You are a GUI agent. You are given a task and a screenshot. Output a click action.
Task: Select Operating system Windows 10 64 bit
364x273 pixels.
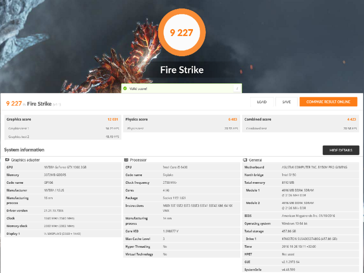coord(294,223)
